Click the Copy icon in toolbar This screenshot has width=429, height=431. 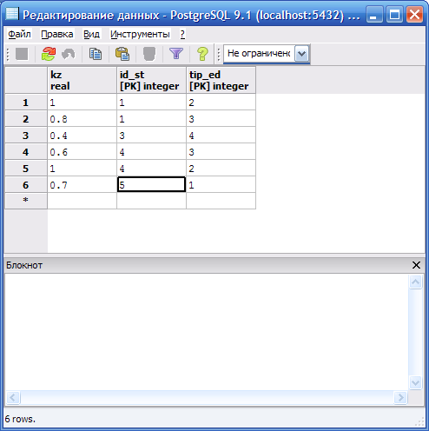coord(96,54)
